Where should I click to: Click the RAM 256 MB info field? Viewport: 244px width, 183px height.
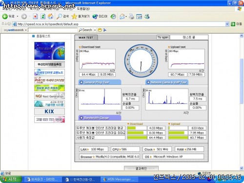pyautogui.click(x=189, y=149)
